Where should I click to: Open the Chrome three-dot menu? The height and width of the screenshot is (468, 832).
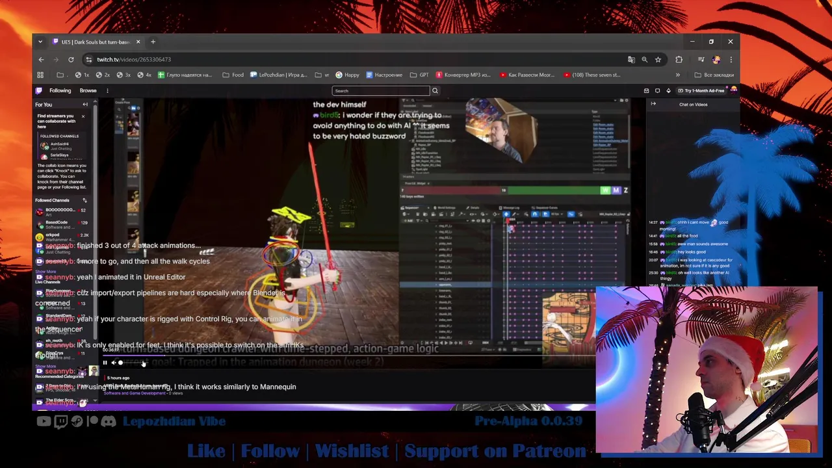point(731,59)
